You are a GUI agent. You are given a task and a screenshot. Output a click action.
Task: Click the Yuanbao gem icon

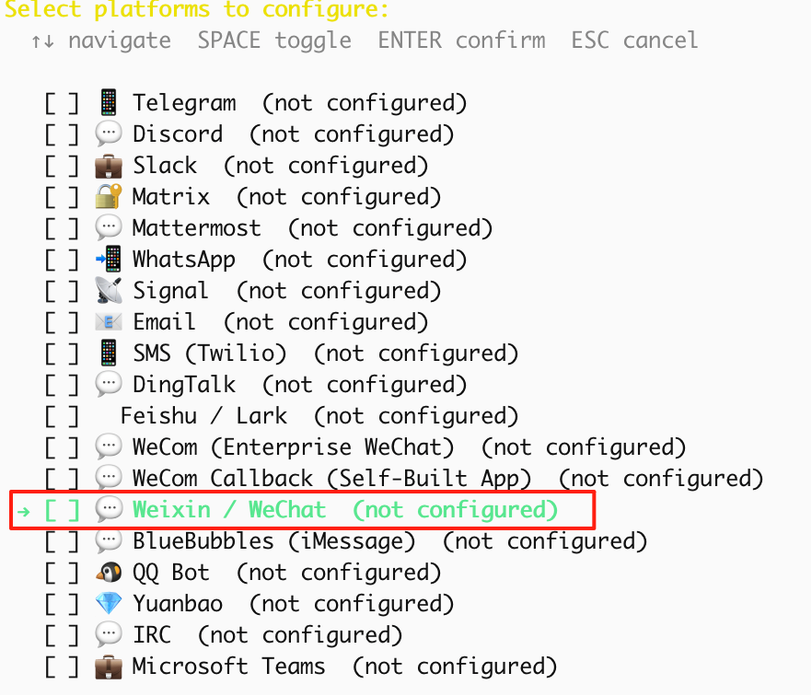(x=109, y=604)
